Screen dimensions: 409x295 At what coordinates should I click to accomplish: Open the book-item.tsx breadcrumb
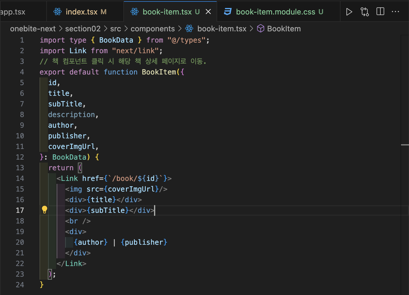222,29
